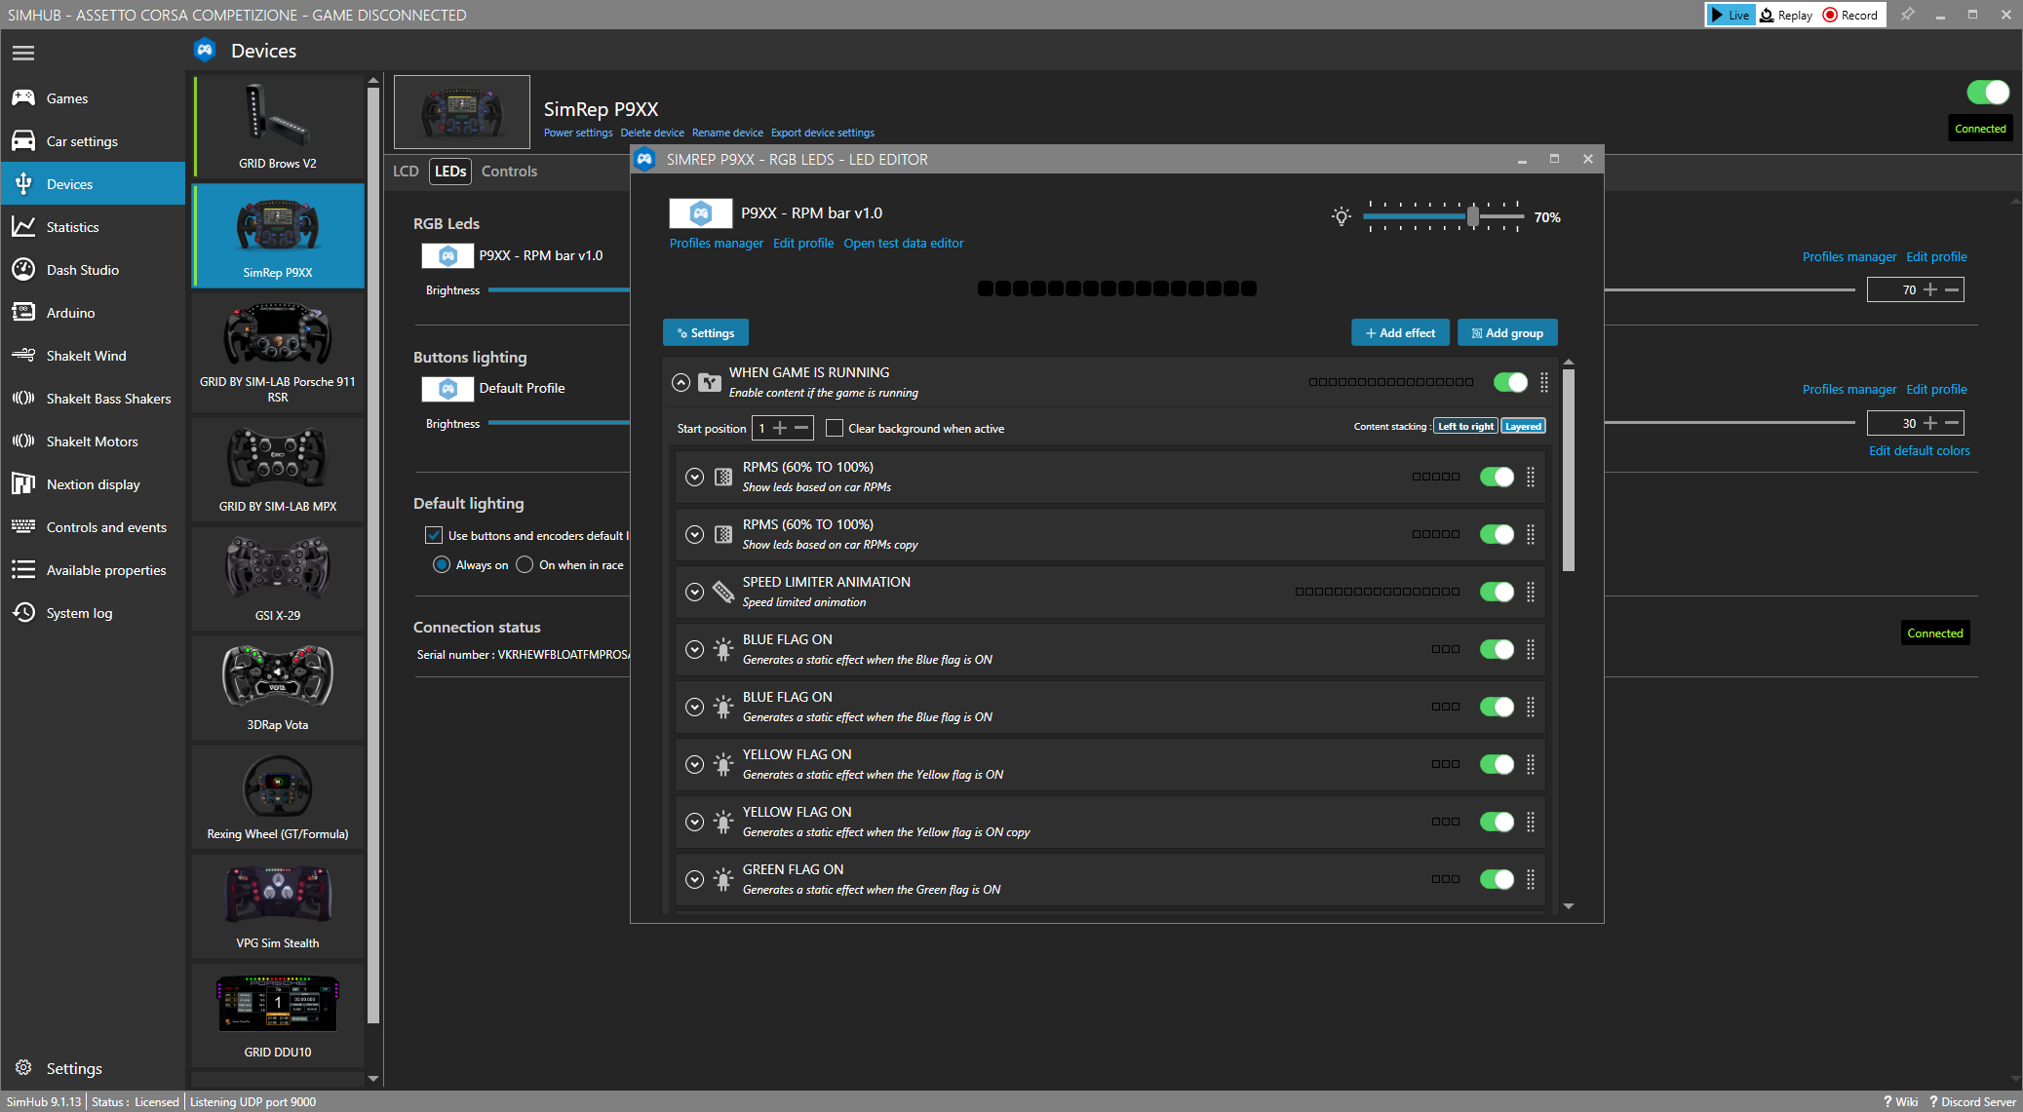Adjust the 70% brightness slider in LED editor
The height and width of the screenshot is (1112, 2023).
[x=1443, y=216]
